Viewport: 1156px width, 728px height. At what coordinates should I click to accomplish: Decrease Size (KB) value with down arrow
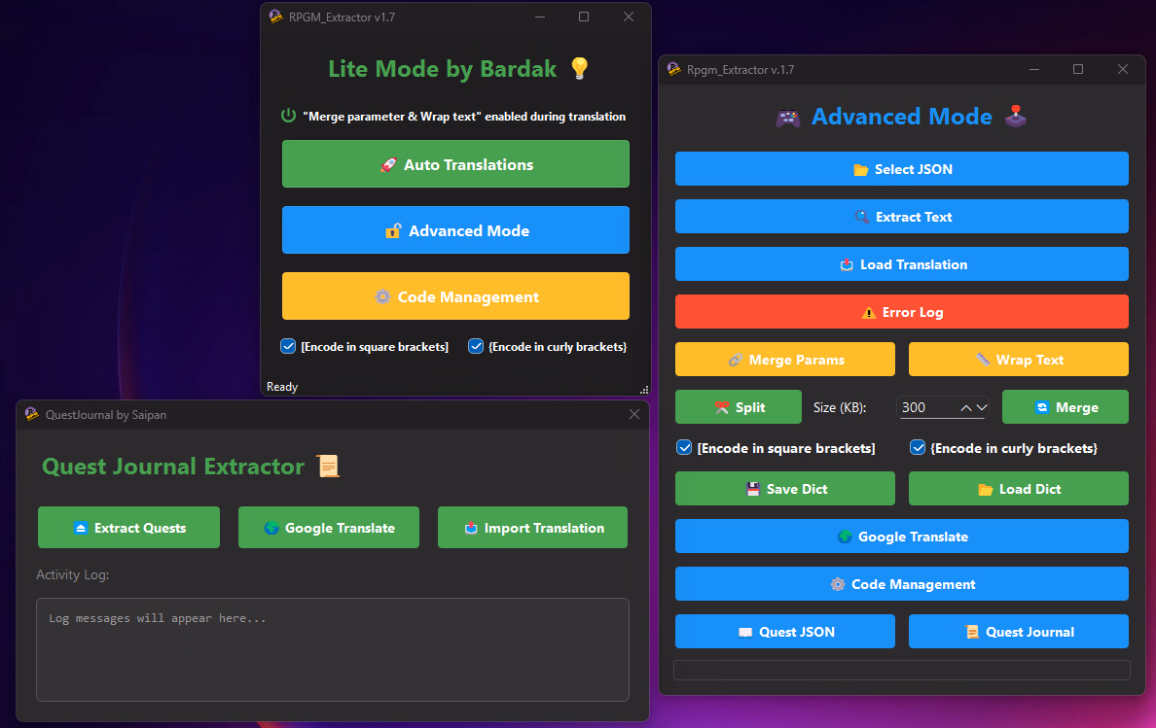point(982,408)
